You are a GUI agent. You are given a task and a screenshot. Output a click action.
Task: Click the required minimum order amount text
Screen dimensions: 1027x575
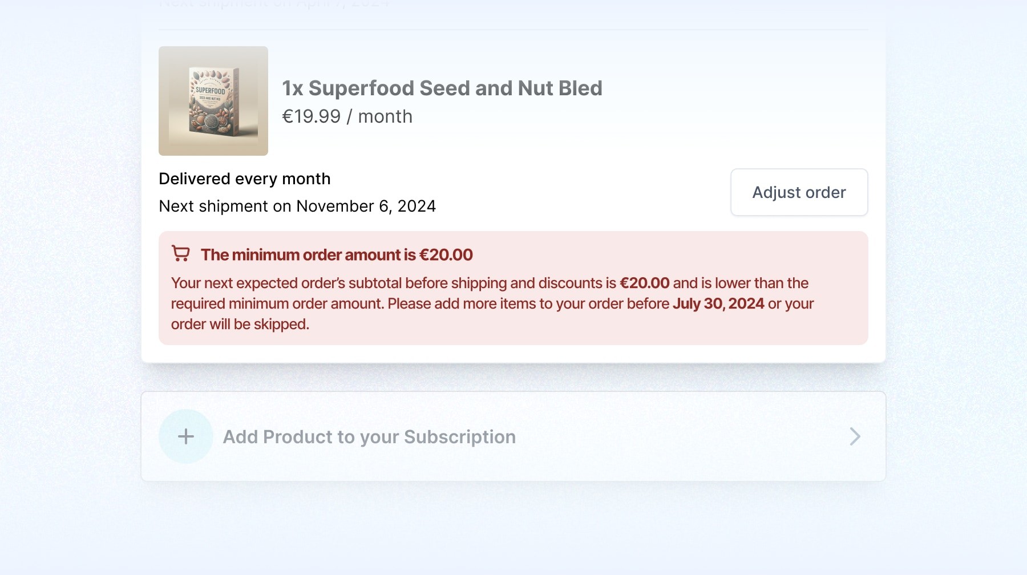pyautogui.click(x=277, y=303)
